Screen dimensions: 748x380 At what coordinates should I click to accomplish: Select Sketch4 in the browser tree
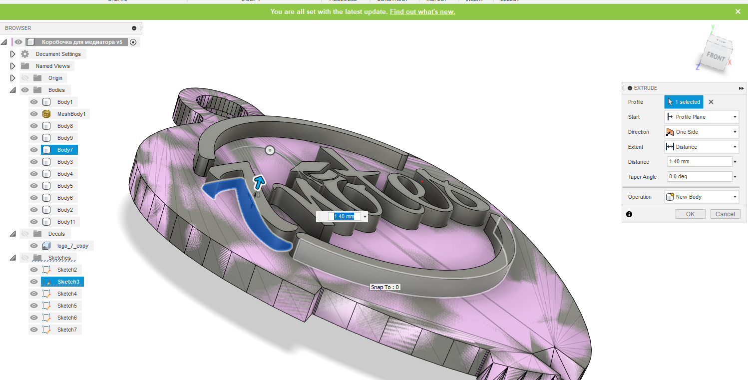pos(67,294)
